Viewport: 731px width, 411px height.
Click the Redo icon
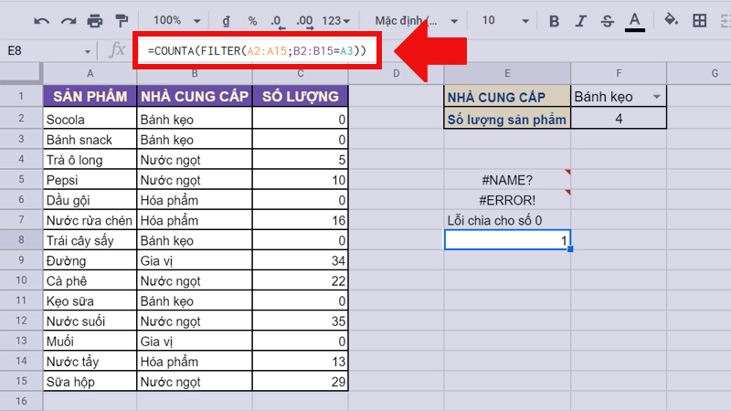tap(68, 20)
